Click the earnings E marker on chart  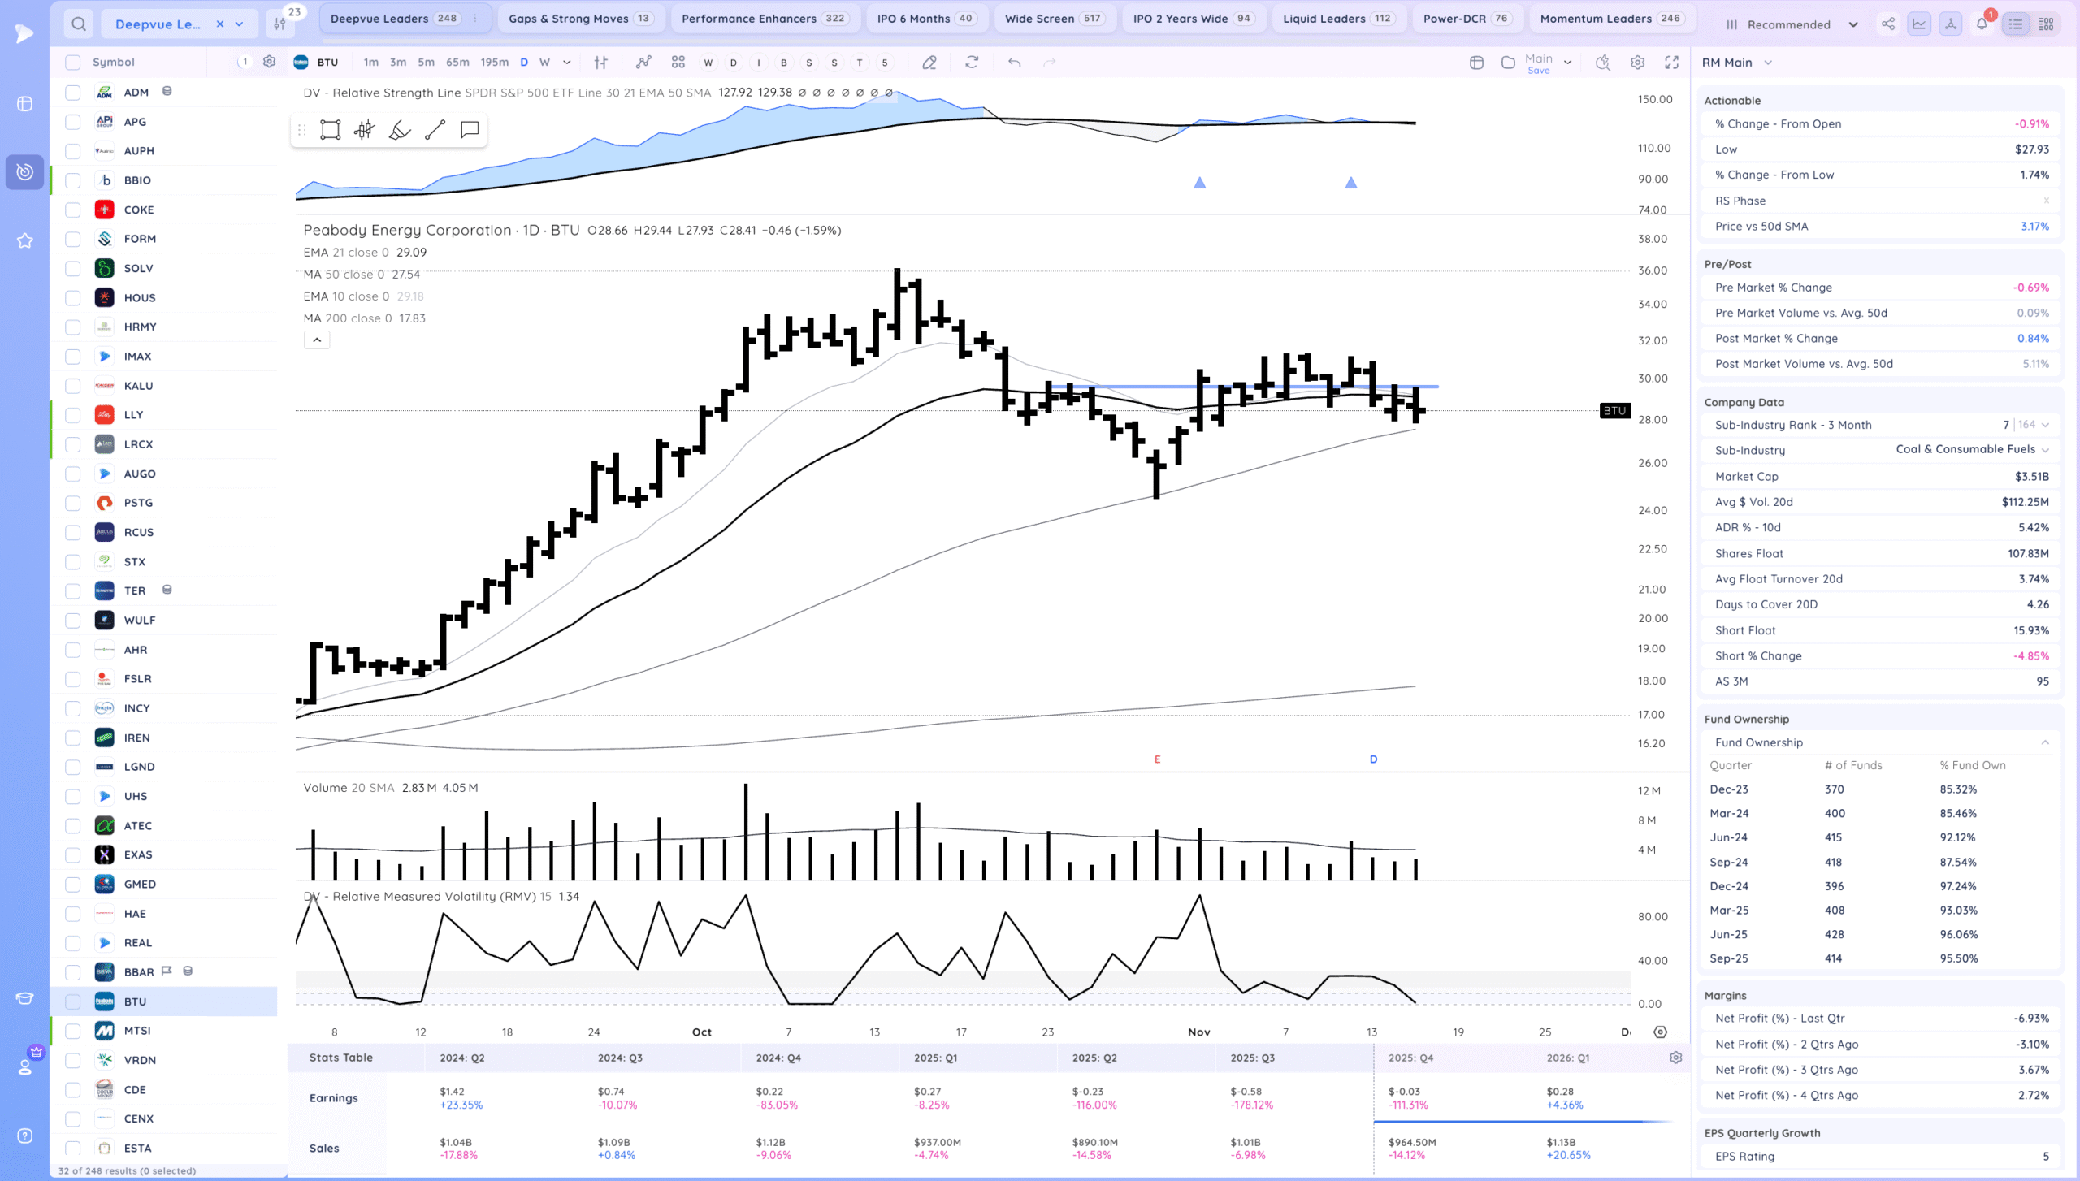click(x=1157, y=759)
